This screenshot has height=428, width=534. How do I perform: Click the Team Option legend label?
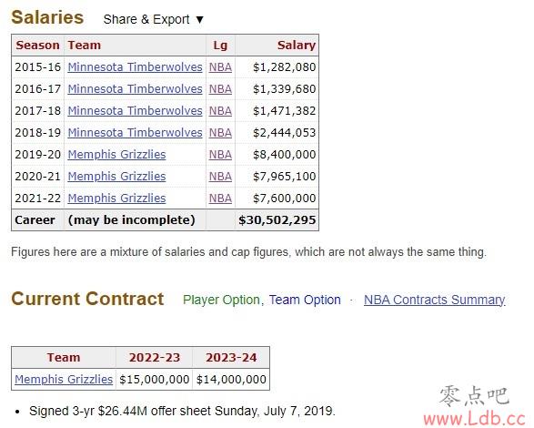tap(305, 300)
